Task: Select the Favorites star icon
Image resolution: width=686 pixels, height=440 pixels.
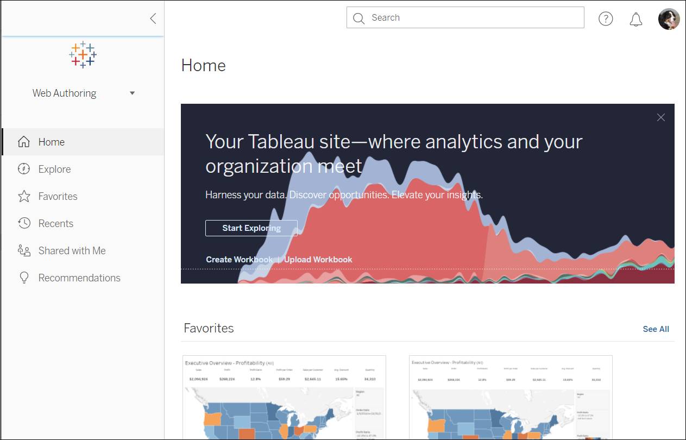Action: (24, 196)
